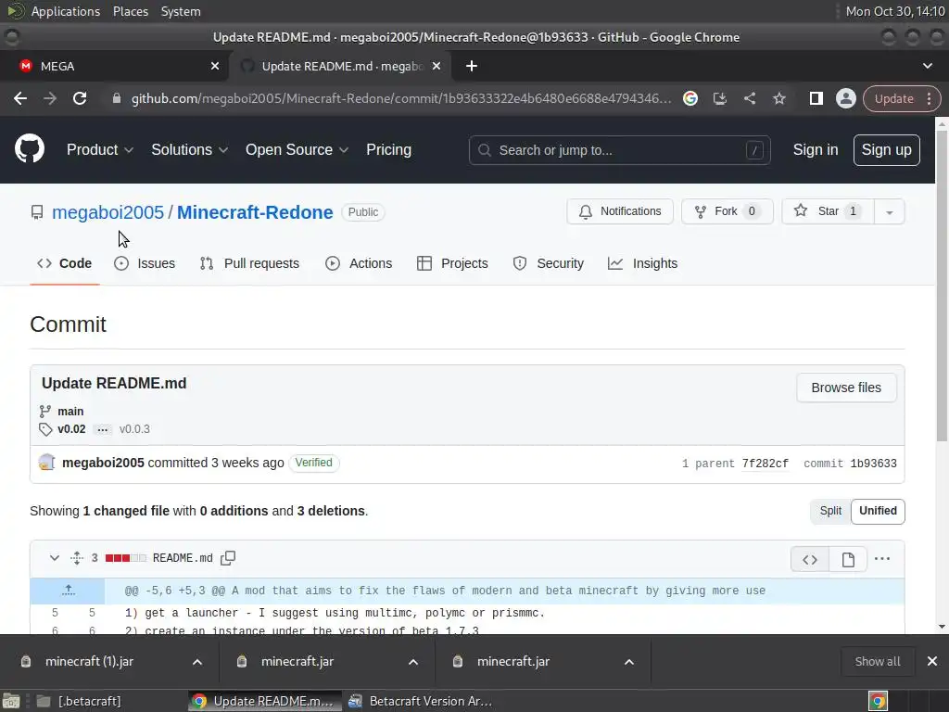
Task: Click the v0.02 tag
Action: pyautogui.click(x=71, y=429)
